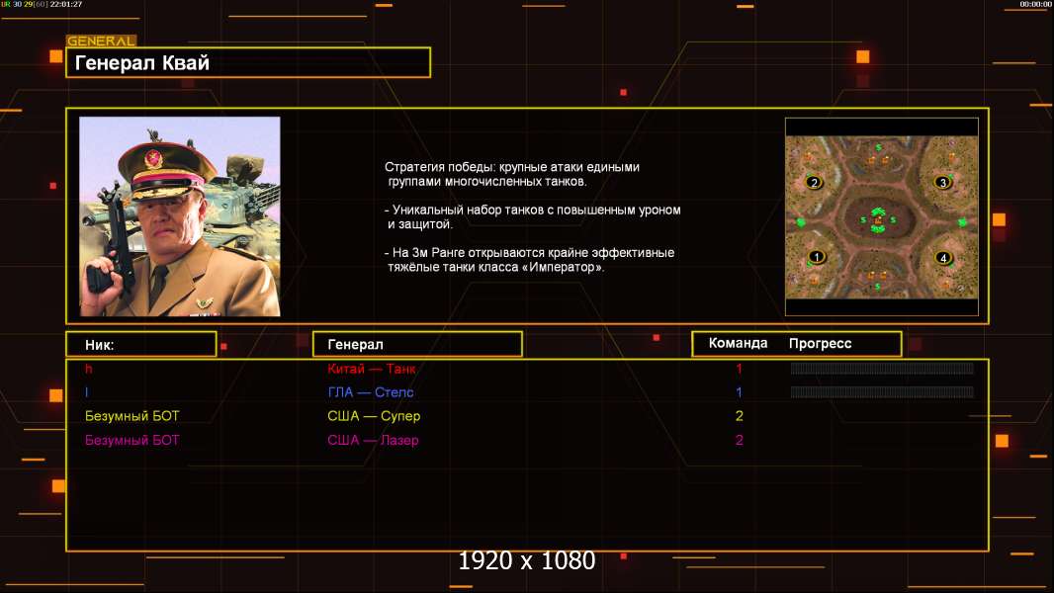This screenshot has height=593, width=1054.
Task: Click 'Китай — Танк' general entry
Action: click(x=371, y=369)
